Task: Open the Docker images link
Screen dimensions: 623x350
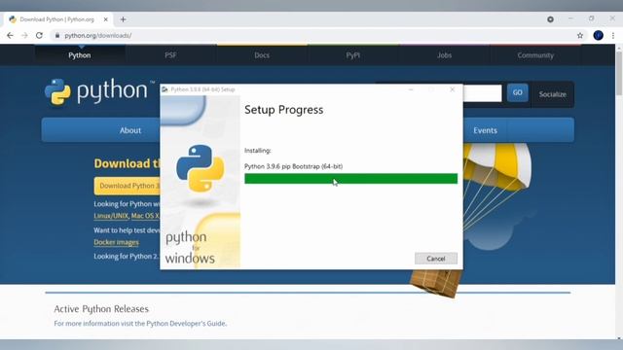Action: (117, 242)
